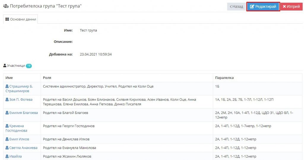Click class cell '1Б'
Viewport: 304px width, 160px height.
pyautogui.click(x=257, y=89)
